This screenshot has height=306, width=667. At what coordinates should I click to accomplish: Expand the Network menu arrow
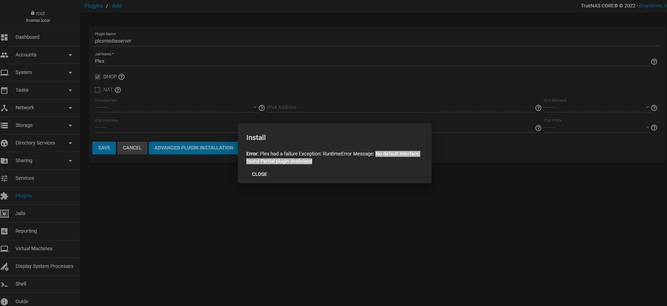pos(70,108)
